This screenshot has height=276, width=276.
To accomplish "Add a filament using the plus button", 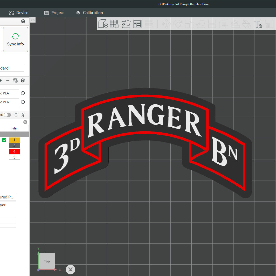I will click(1, 80).
